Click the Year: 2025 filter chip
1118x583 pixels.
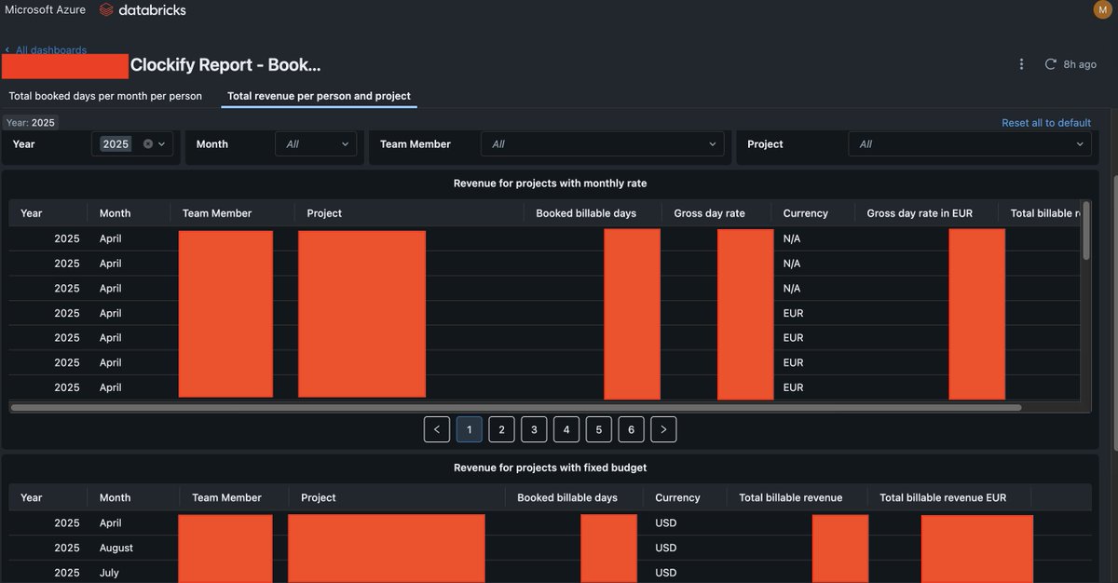click(x=31, y=122)
